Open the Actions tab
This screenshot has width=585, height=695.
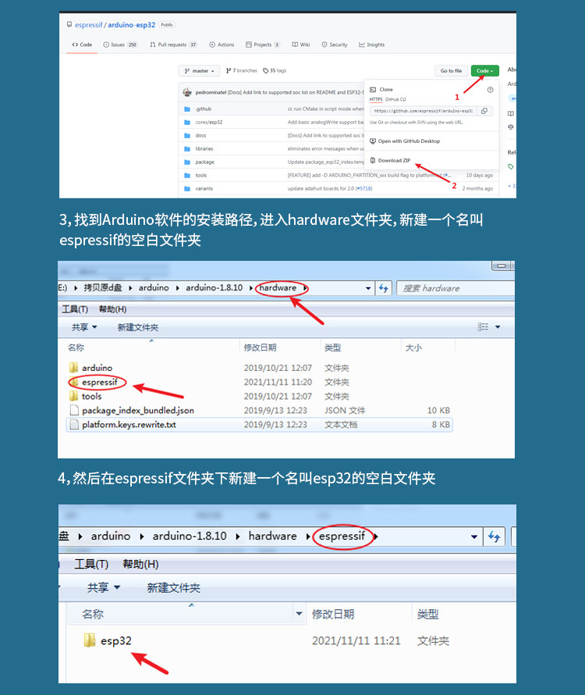(x=222, y=45)
